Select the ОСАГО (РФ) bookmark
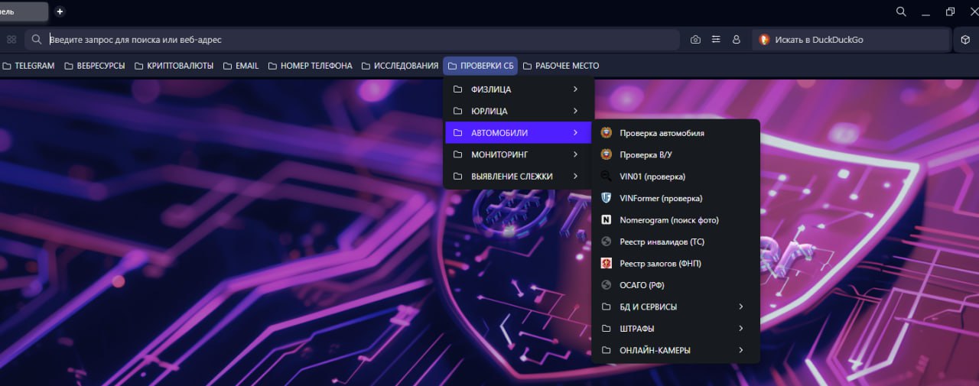The image size is (979, 386). click(x=641, y=285)
